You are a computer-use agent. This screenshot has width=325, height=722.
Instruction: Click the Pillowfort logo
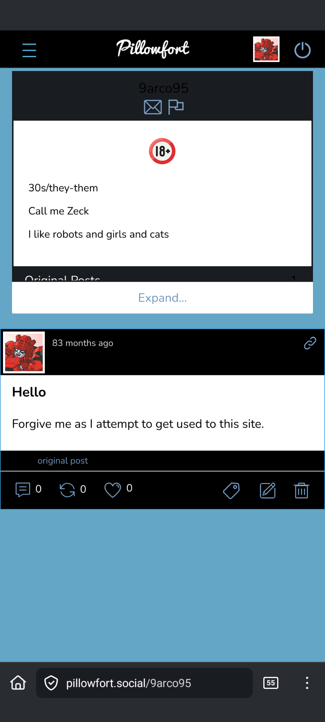pos(153,49)
